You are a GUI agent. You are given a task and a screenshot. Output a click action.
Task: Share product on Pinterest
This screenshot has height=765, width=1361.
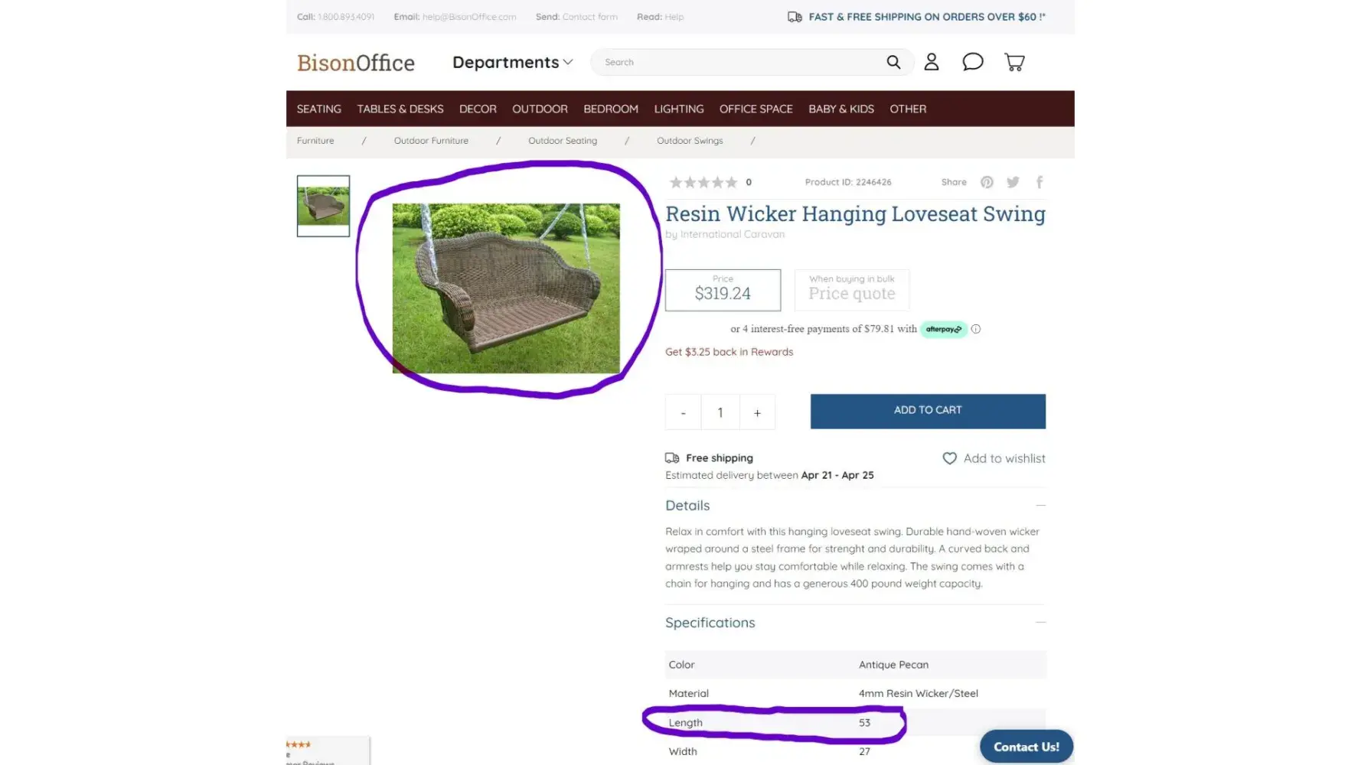coord(987,182)
